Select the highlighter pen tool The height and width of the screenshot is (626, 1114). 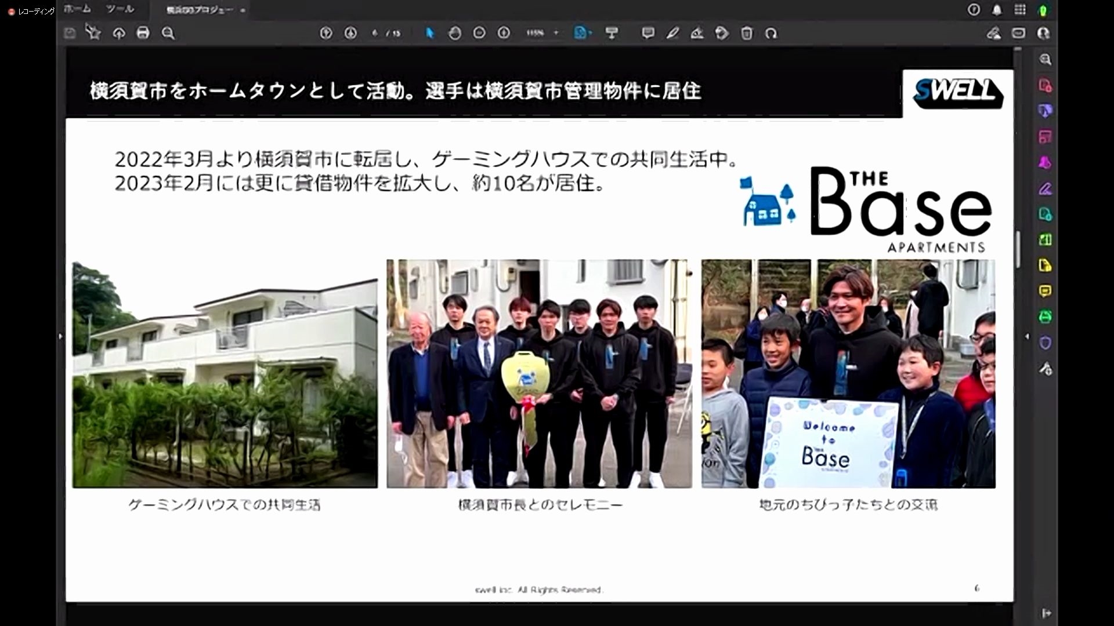pyautogui.click(x=672, y=33)
